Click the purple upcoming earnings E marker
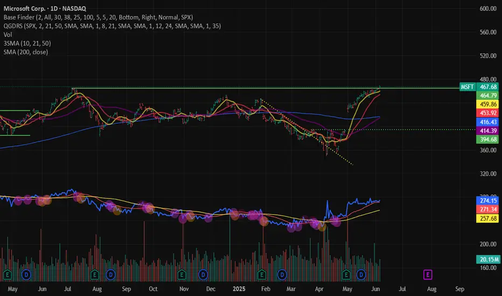Viewport: 502px width, 296px height. click(x=428, y=274)
